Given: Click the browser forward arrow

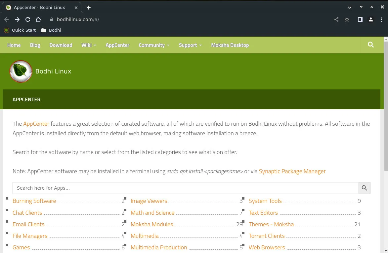Looking at the screenshot, I should [x=17, y=19].
